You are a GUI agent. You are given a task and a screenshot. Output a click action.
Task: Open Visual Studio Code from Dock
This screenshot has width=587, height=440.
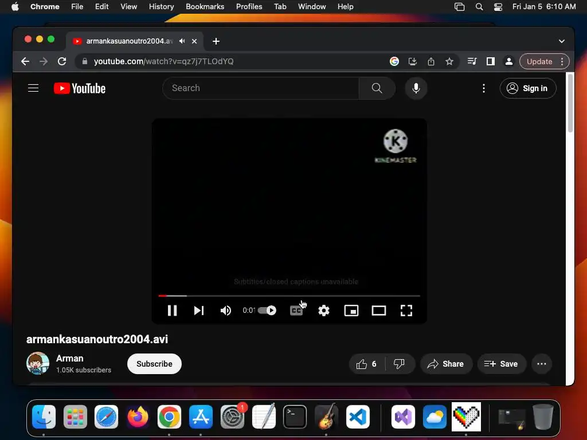[358, 417]
